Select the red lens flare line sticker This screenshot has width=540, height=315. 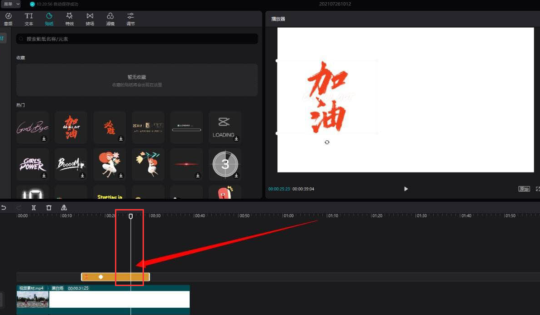point(186,164)
